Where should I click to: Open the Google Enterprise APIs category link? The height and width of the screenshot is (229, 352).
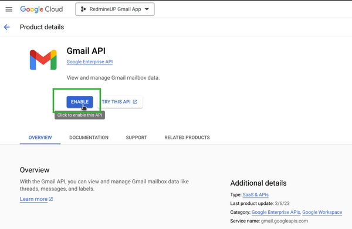[276, 212]
